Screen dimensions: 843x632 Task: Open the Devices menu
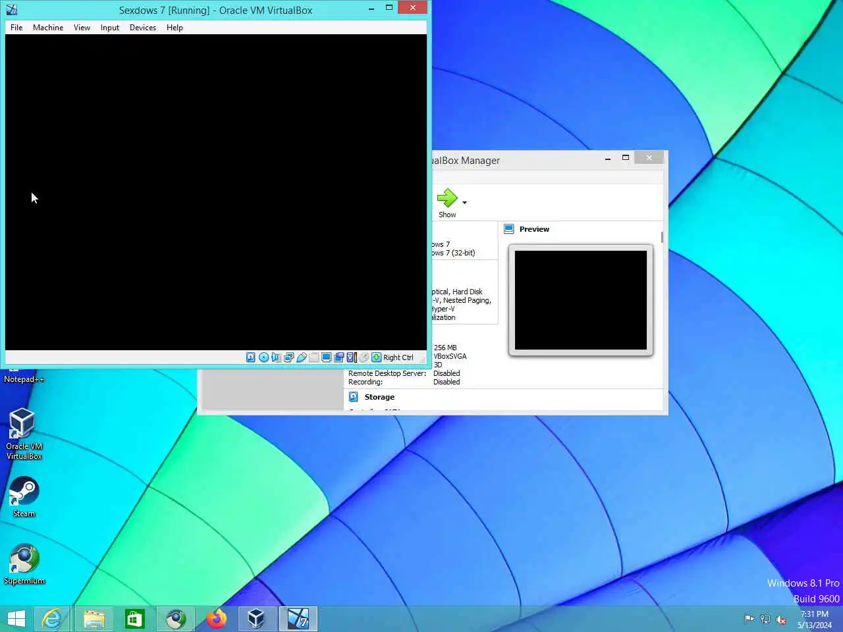tap(143, 28)
